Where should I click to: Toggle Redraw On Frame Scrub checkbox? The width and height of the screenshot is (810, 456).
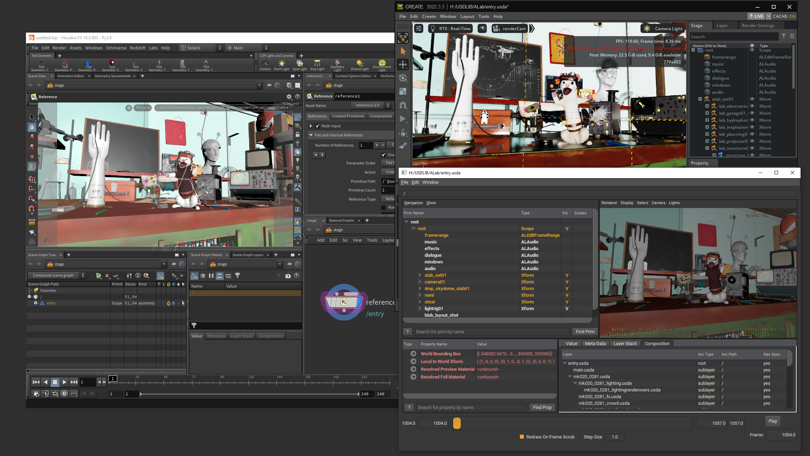click(522, 437)
